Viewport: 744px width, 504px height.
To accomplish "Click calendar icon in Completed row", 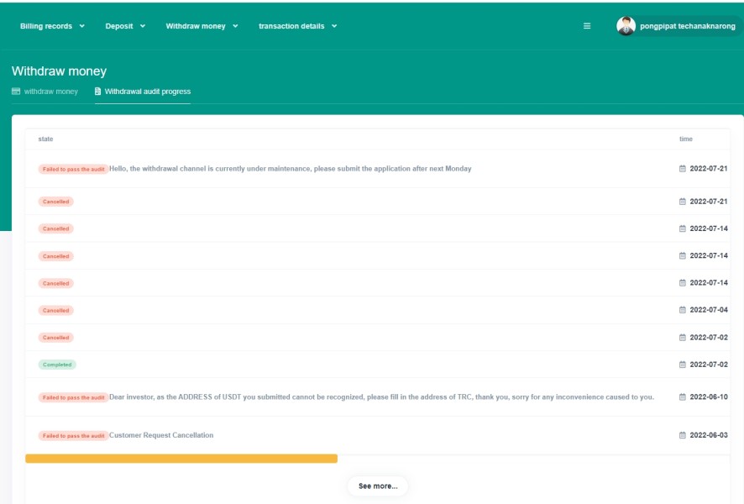I will click(x=683, y=365).
